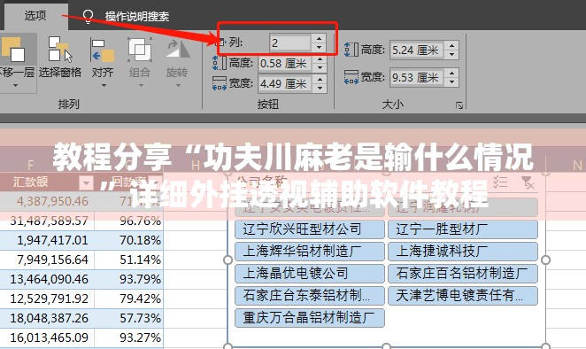
Task: Select slicer item 辽宁一胜型材厂
Action: pos(463,229)
